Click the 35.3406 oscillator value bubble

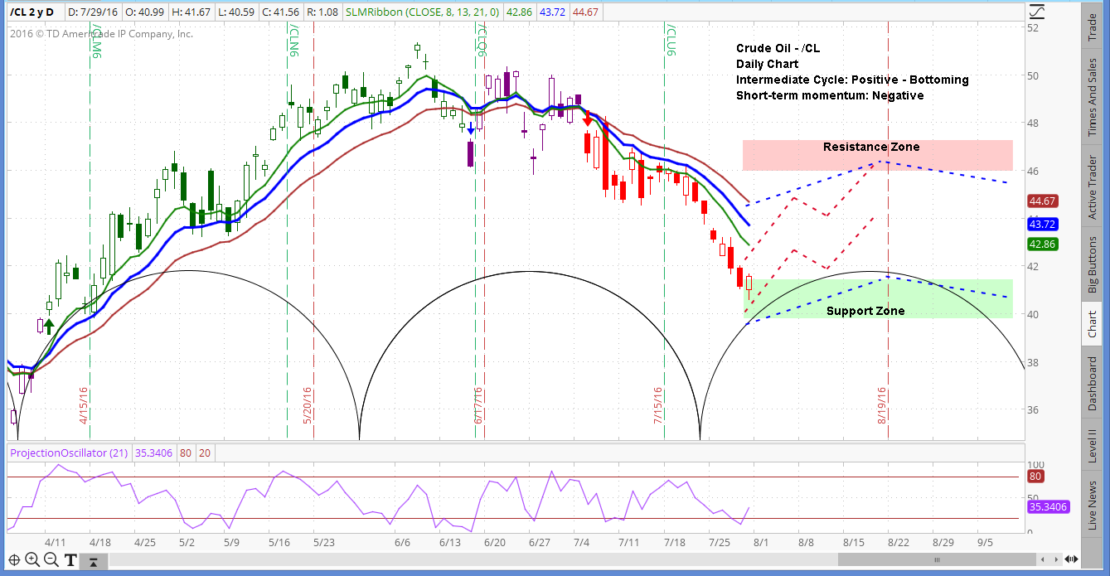click(x=1048, y=506)
